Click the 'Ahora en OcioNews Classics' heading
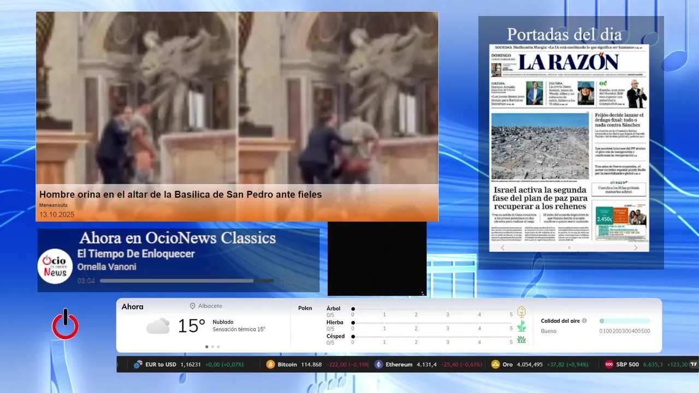The height and width of the screenshot is (393, 699). coord(177,238)
